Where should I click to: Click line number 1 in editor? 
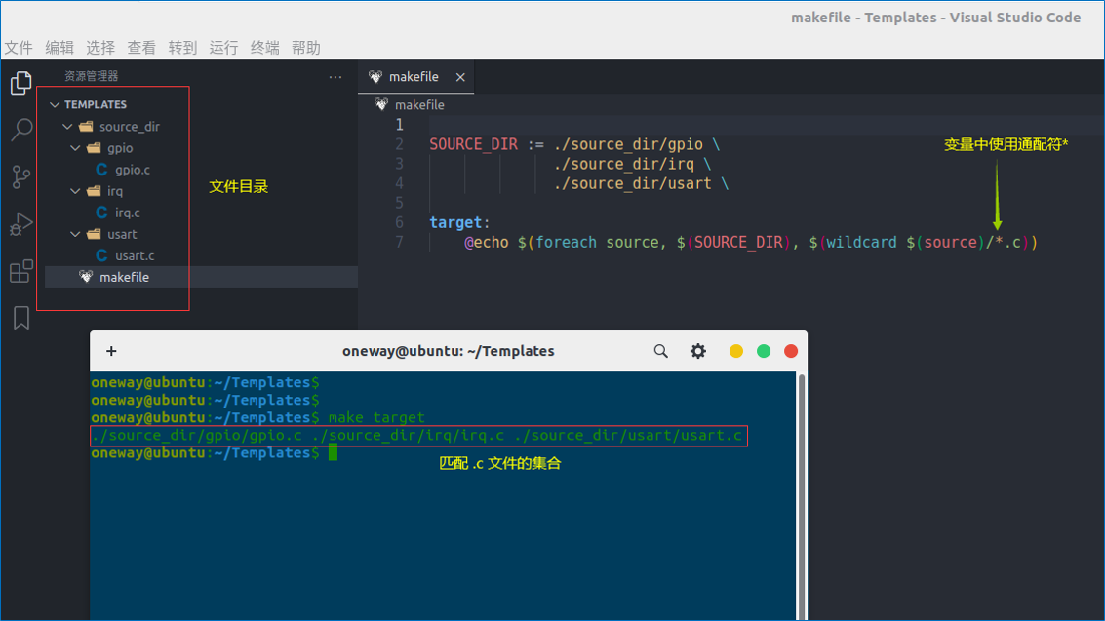(400, 125)
